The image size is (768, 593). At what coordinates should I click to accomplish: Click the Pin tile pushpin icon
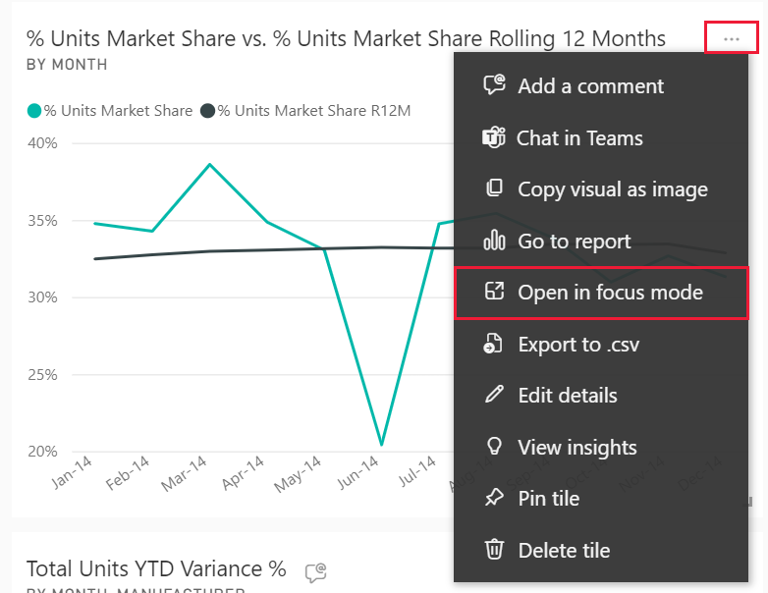(x=494, y=499)
